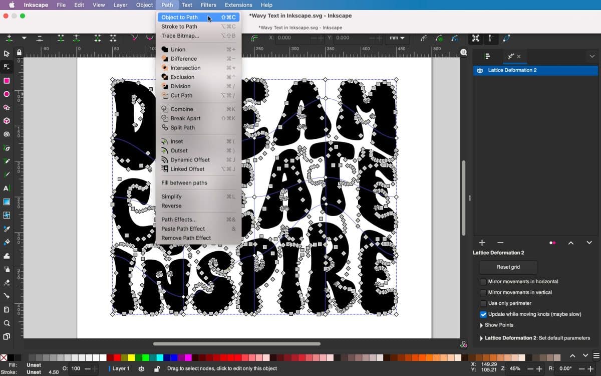Select the Calligraphy tool
The width and height of the screenshot is (601, 376).
click(7, 175)
